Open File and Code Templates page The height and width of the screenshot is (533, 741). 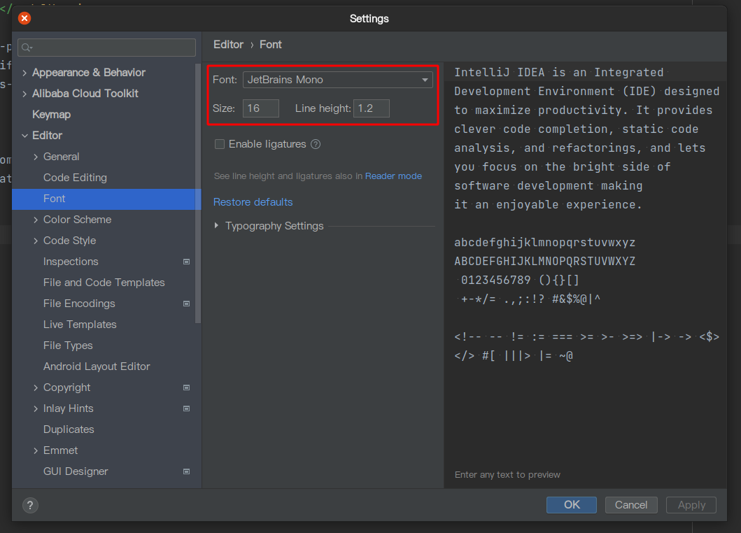tap(104, 283)
